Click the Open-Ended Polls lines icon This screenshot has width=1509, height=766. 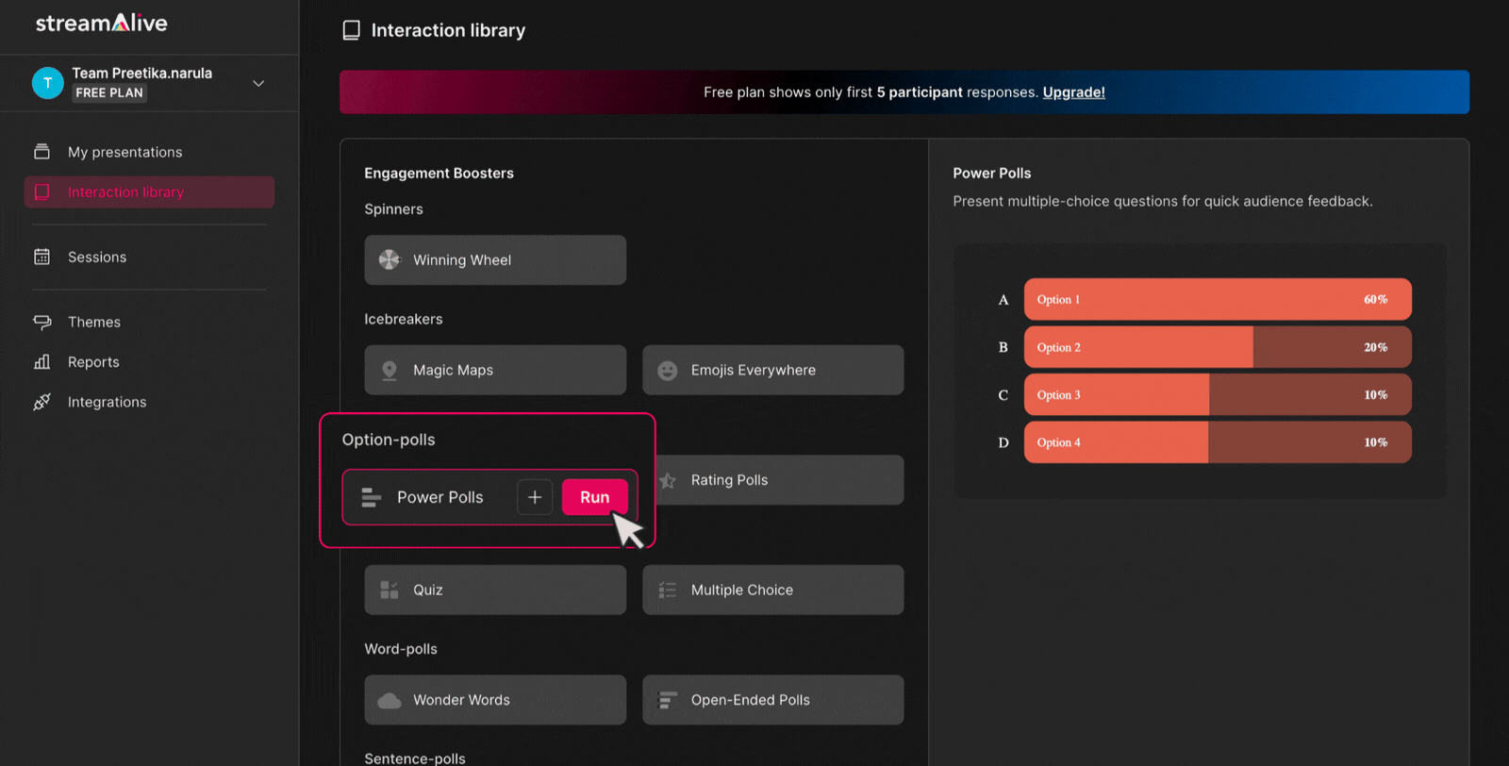[x=668, y=700]
